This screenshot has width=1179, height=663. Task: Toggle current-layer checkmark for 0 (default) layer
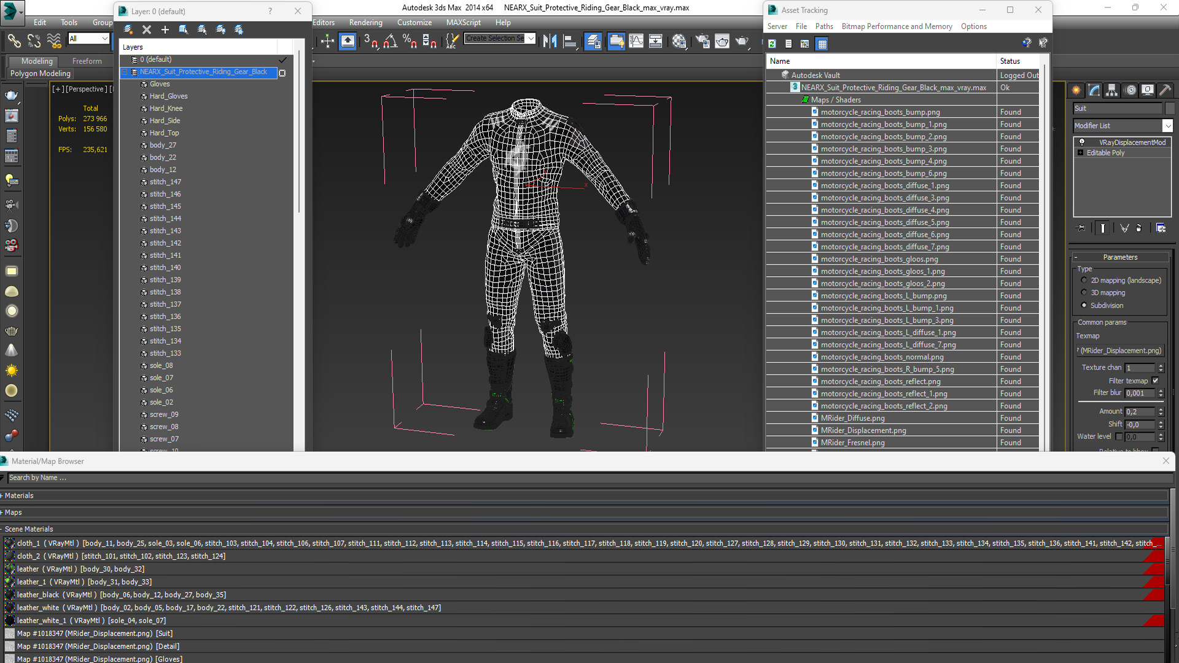pyautogui.click(x=282, y=60)
